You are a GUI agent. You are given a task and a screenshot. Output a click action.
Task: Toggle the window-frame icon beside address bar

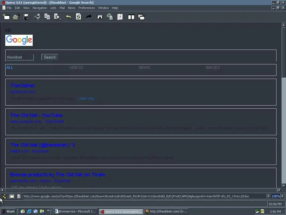[x=12, y=196]
